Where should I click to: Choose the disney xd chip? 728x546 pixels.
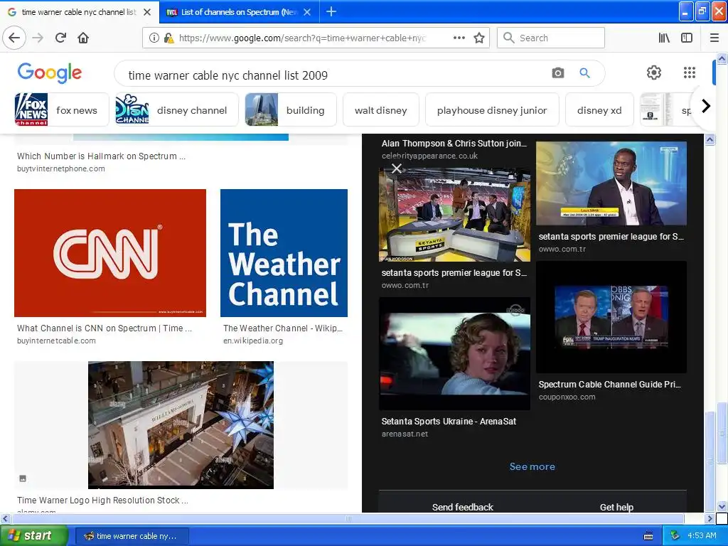tap(599, 110)
